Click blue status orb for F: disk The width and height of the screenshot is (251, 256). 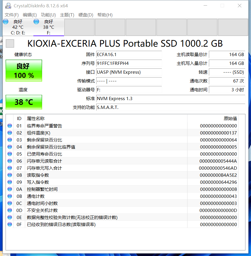coord(36,21)
